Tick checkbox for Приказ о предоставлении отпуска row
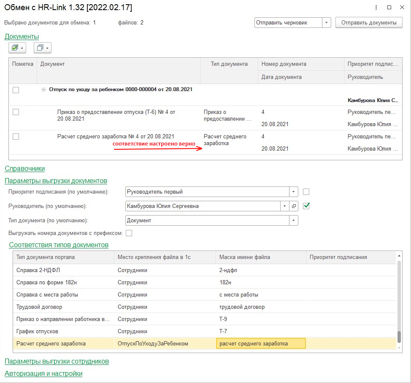This screenshot has width=411, height=383. point(16,112)
